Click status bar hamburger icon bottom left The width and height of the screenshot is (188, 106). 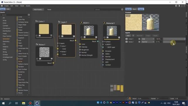click(x=2, y=99)
